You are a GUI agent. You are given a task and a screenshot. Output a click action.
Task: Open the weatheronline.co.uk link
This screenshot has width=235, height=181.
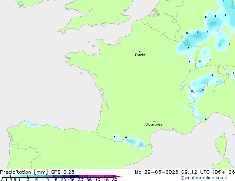click(x=204, y=178)
